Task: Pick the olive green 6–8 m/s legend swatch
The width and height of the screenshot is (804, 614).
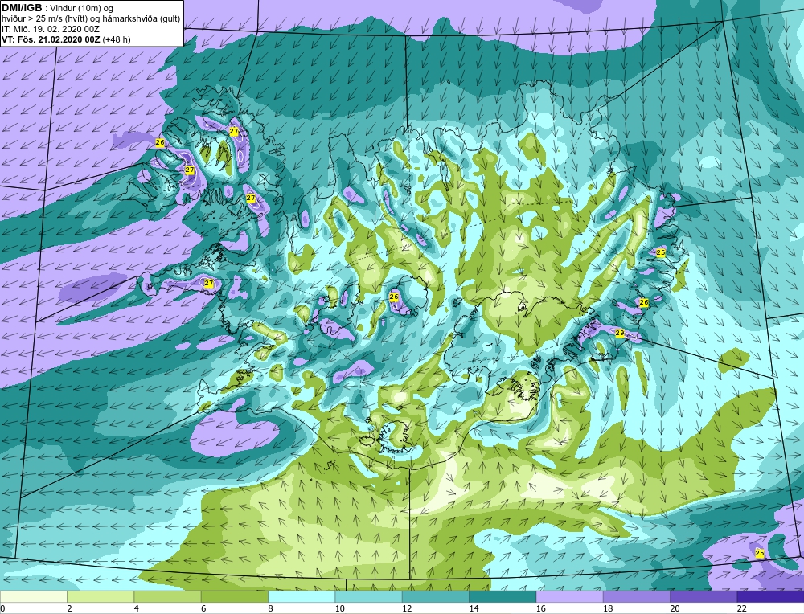Action: coord(235,597)
